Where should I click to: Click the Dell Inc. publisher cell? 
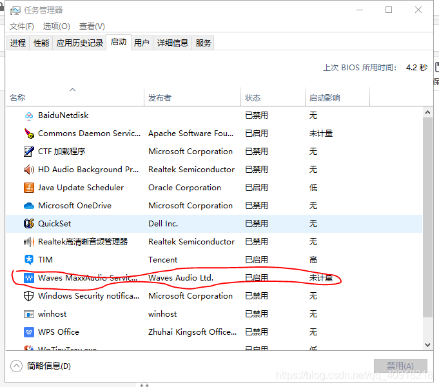[163, 224]
